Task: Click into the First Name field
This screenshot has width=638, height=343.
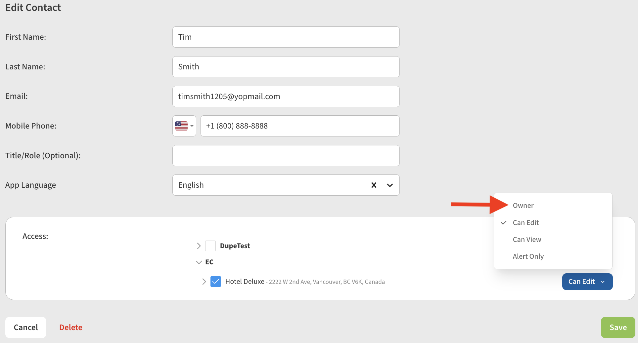Action: click(286, 37)
